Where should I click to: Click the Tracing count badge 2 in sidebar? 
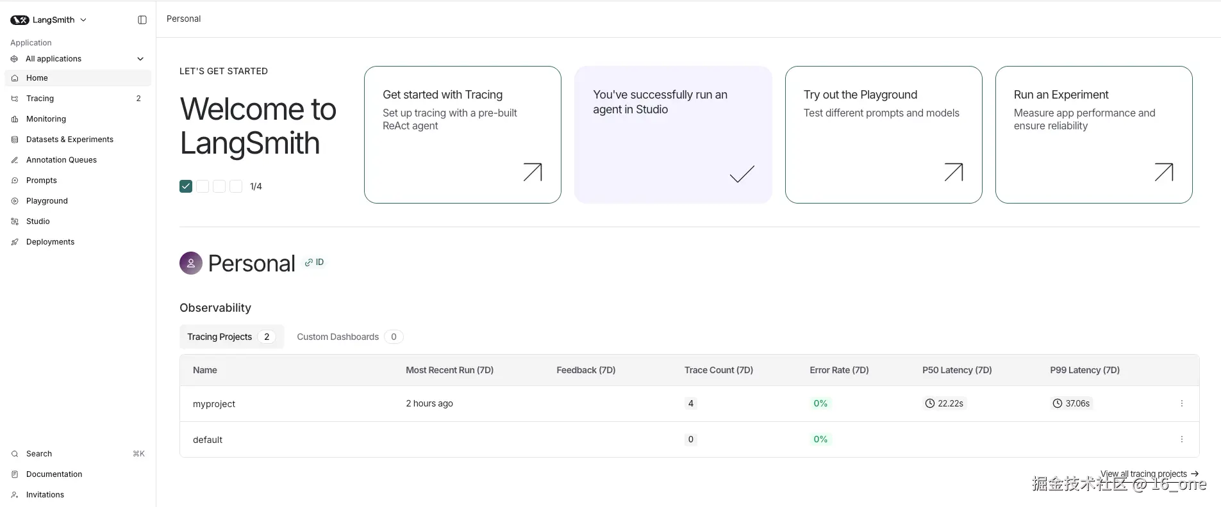click(138, 99)
